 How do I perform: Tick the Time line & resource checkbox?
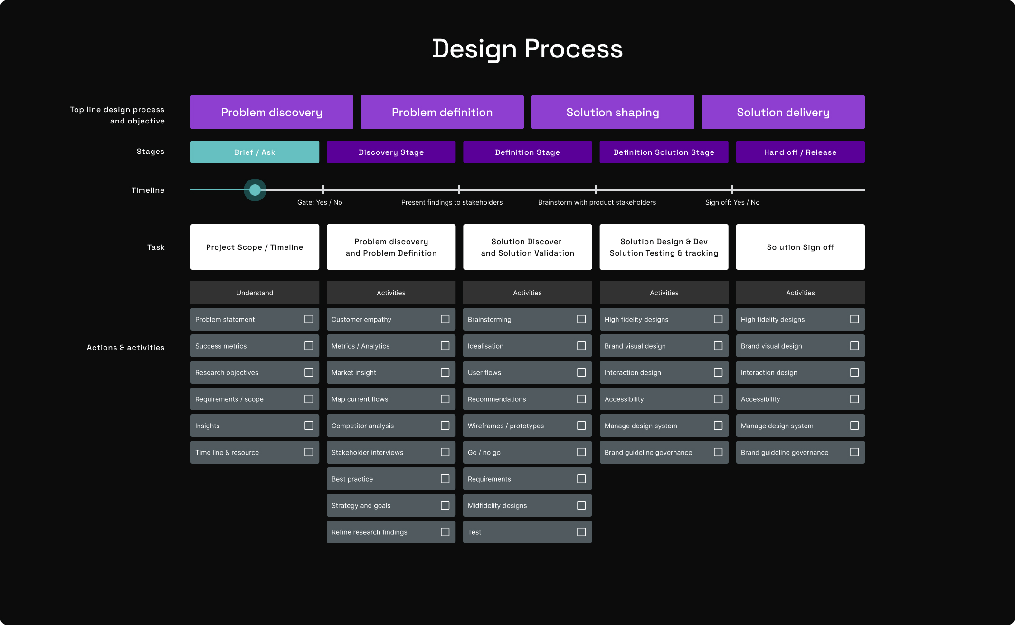pyautogui.click(x=309, y=452)
